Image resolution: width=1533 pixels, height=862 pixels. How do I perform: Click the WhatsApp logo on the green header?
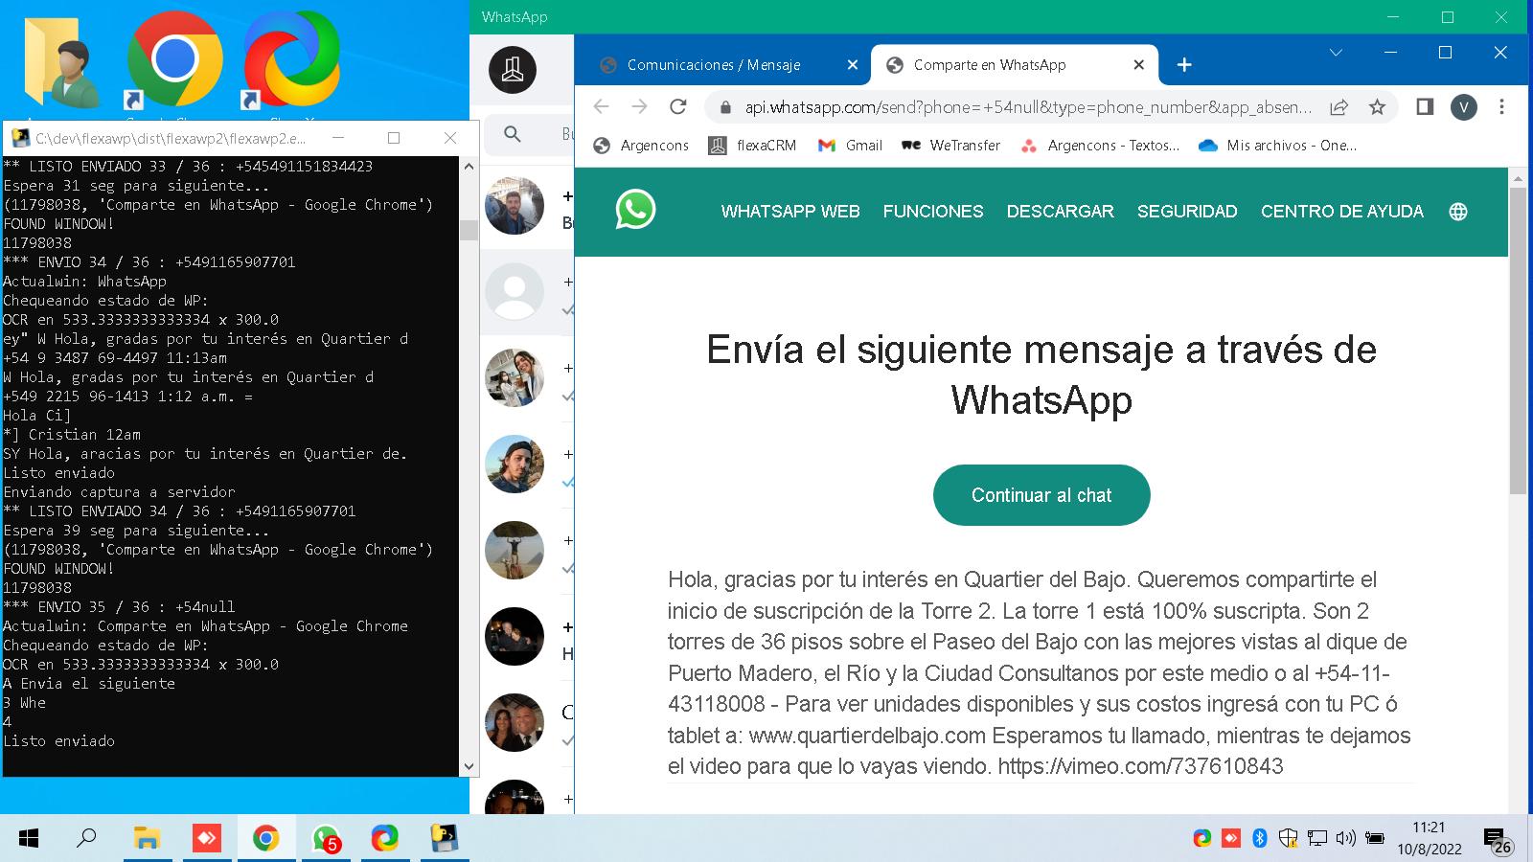coord(635,210)
